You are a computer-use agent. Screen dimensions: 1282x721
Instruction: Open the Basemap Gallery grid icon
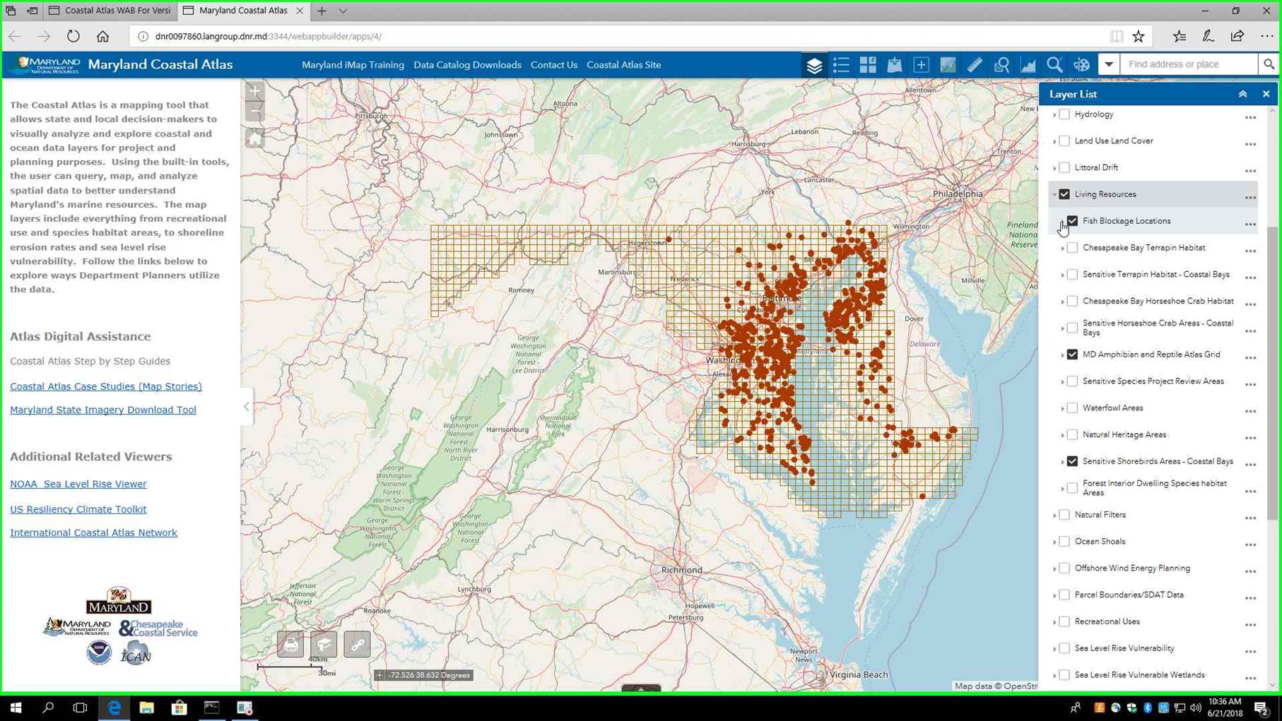(x=868, y=65)
